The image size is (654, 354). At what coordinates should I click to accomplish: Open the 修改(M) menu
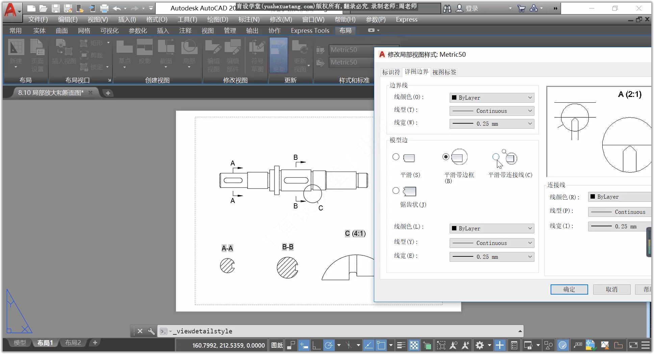pos(281,20)
